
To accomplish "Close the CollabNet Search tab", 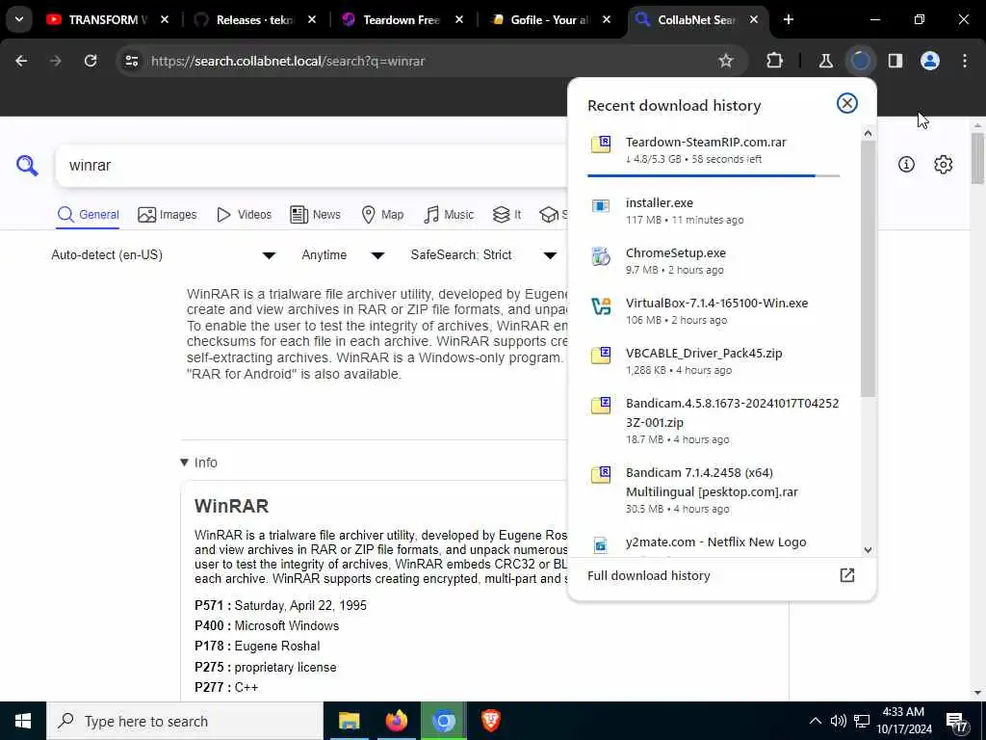I will pyautogui.click(x=753, y=19).
